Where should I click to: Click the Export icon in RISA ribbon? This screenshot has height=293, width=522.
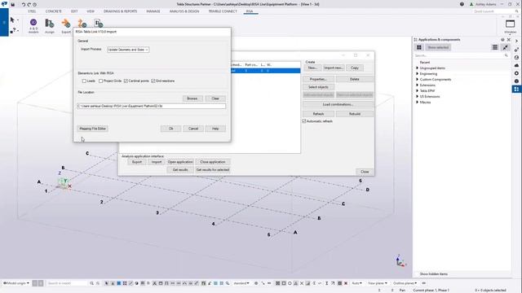pyautogui.click(x=66, y=26)
